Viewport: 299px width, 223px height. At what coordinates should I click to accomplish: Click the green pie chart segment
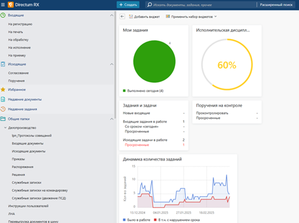[154, 62]
